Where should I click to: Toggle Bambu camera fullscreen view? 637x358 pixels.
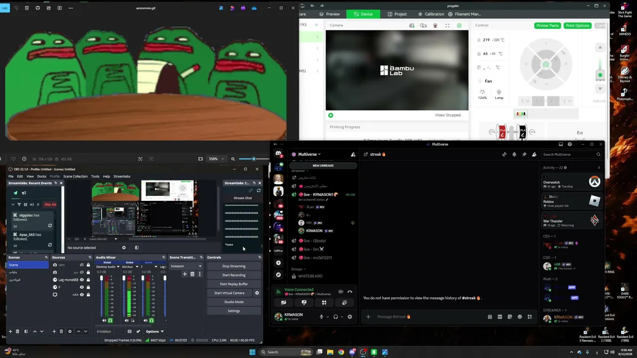coord(447,25)
